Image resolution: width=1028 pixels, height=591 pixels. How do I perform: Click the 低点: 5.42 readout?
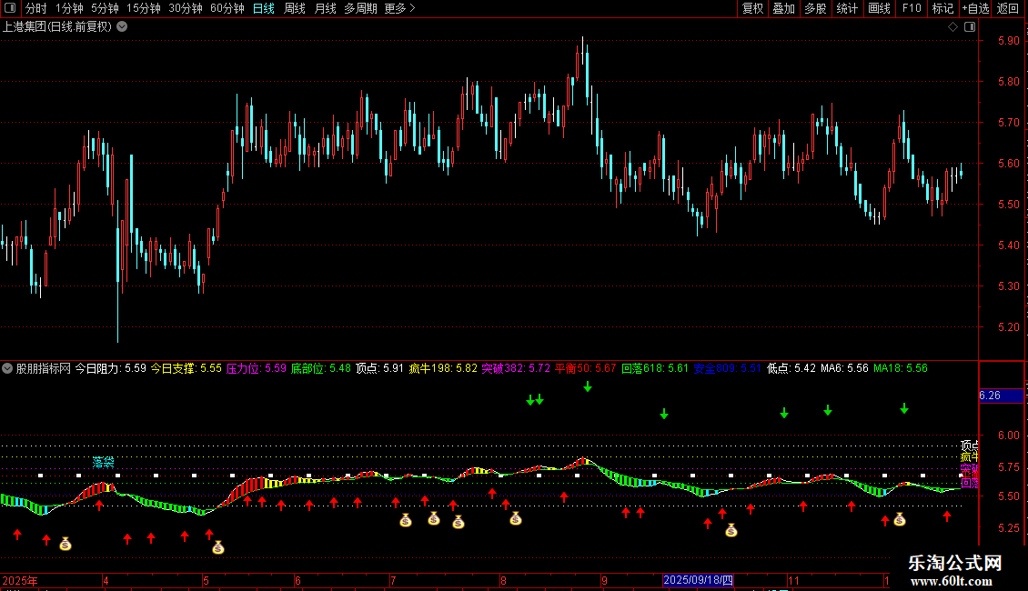(x=791, y=368)
